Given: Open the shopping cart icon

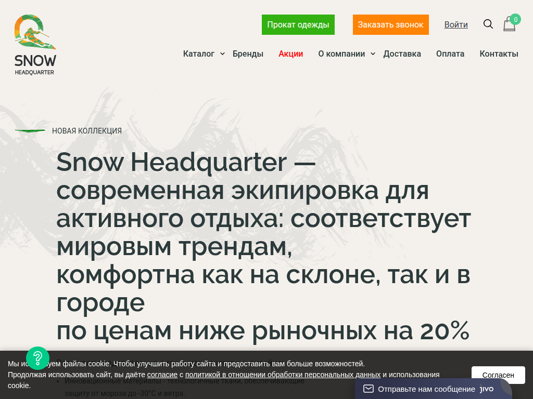Looking at the screenshot, I should coord(509,24).
